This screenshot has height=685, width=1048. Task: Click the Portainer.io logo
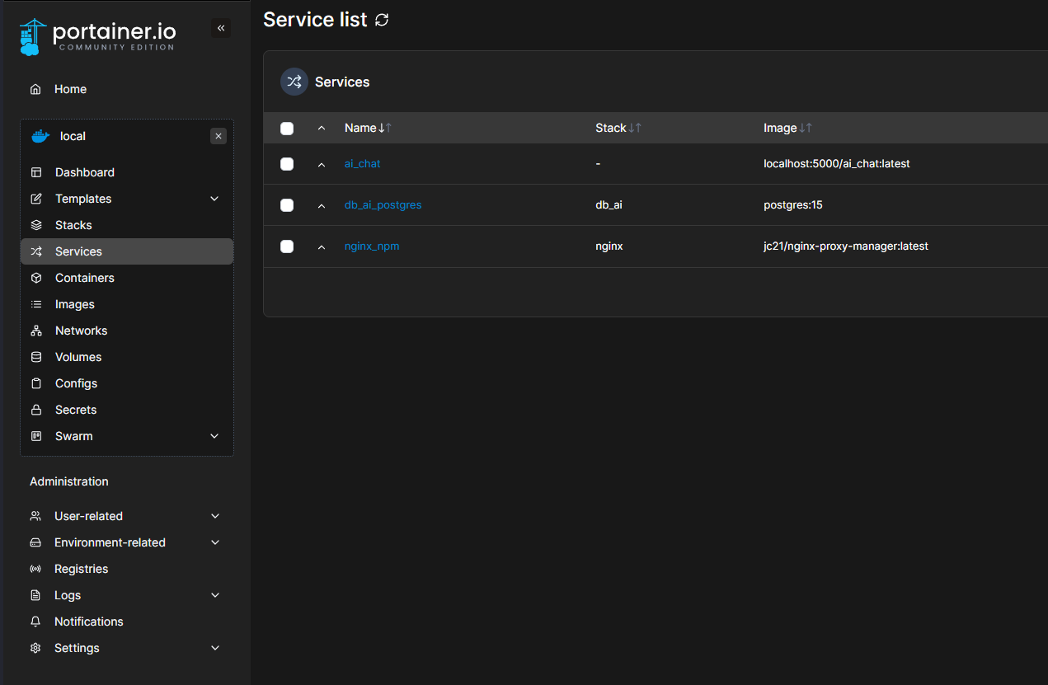[x=97, y=36]
